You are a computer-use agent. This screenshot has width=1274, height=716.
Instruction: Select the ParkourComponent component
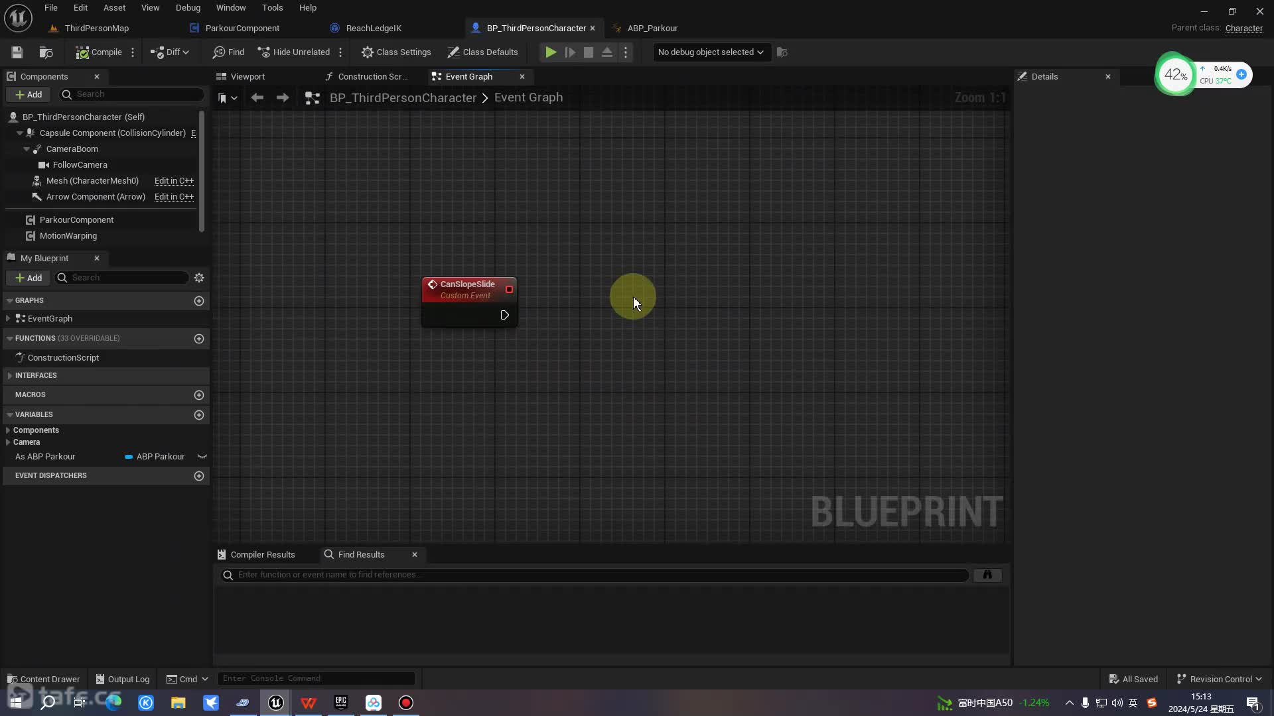76,220
